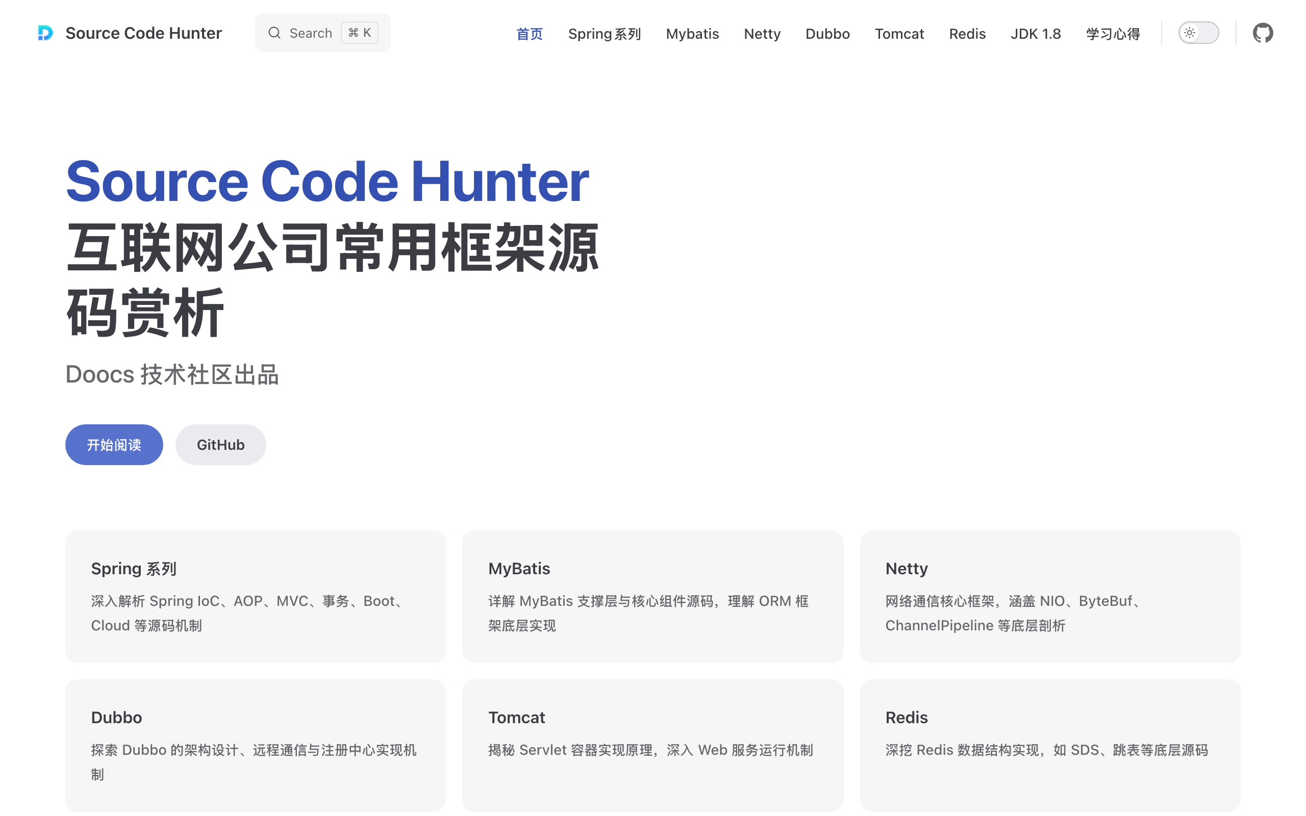Open the Tomcat feature card

652,745
